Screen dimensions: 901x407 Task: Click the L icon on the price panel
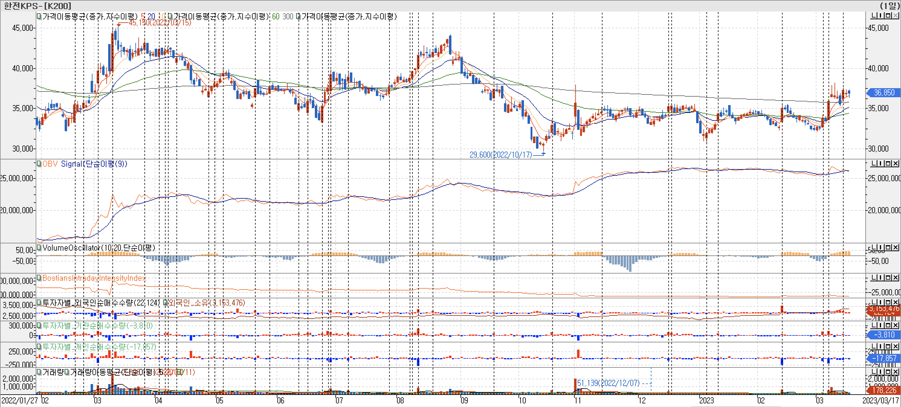tap(874, 16)
